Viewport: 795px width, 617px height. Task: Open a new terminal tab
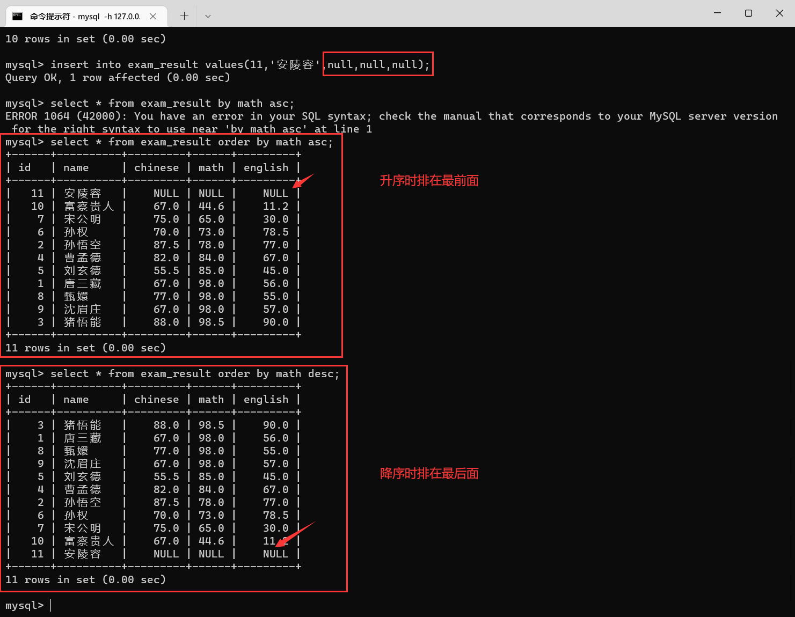[184, 16]
